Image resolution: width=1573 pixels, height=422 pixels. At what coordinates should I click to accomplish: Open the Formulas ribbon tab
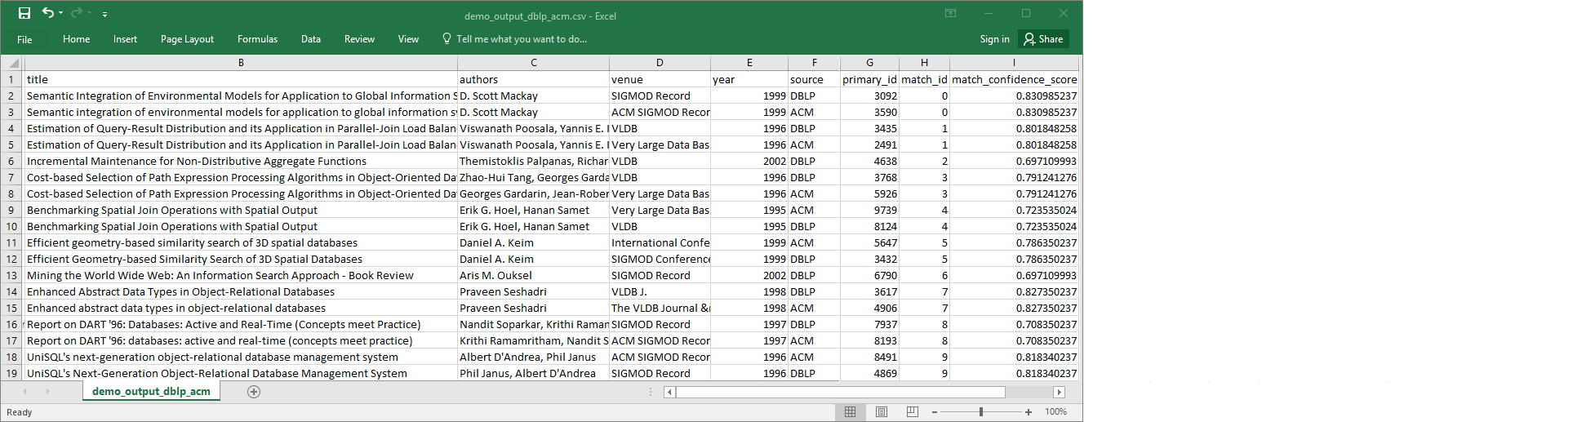point(257,39)
